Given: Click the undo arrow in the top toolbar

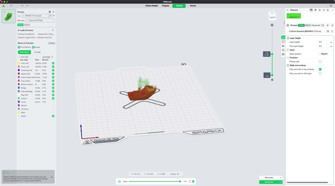Looking at the screenshot, I should 22,6.
